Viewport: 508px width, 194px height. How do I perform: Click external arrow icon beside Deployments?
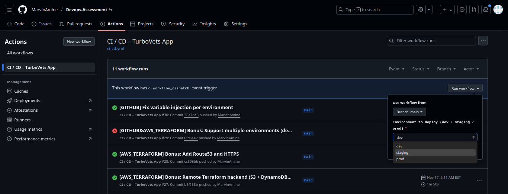click(90, 101)
